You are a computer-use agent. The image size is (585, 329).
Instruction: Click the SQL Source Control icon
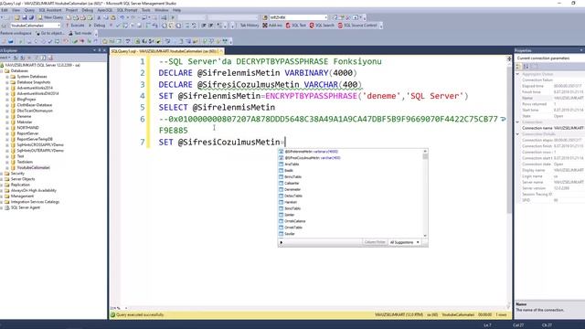357,26
